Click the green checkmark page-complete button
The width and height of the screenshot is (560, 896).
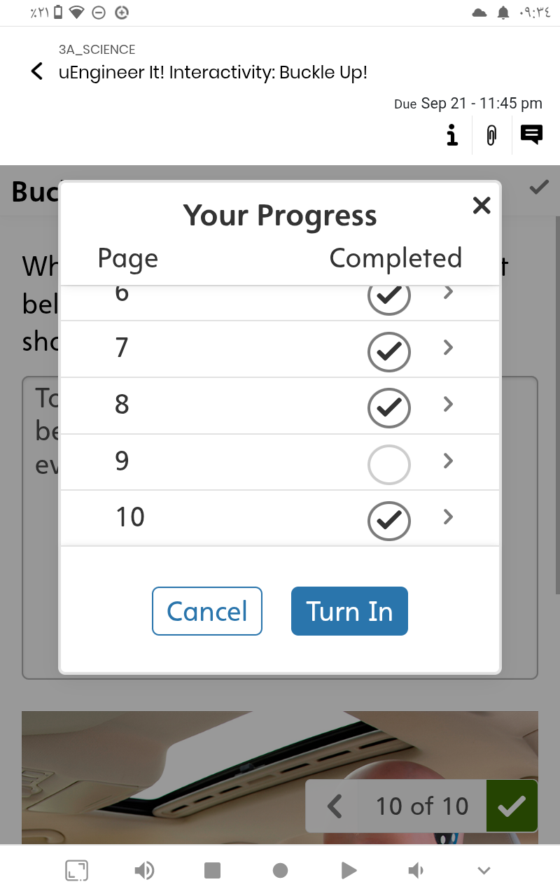(x=512, y=806)
